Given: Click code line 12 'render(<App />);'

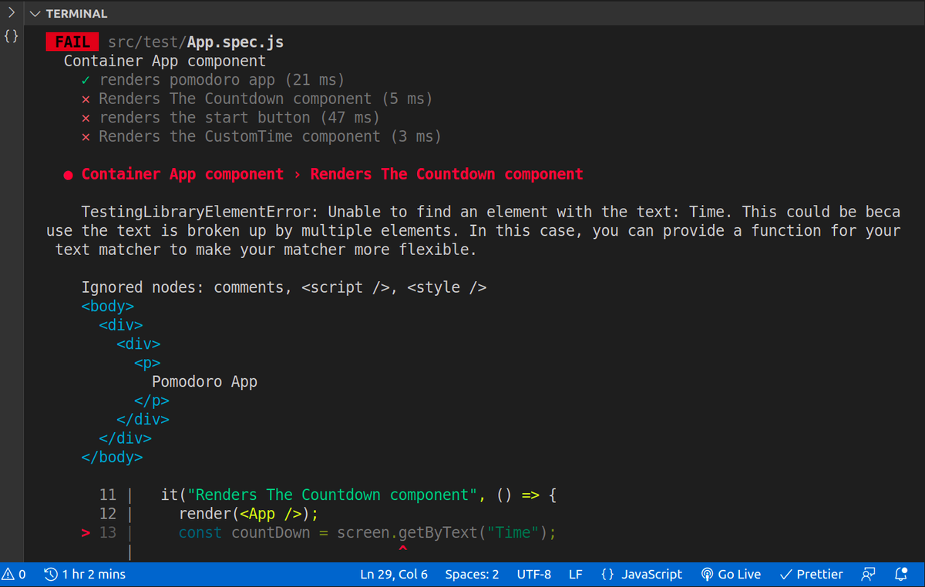Looking at the screenshot, I should point(248,514).
